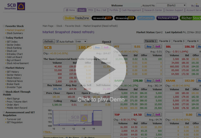201x138 pixels.
Task: Click the BBL stock symbol field
Action: (174, 47)
